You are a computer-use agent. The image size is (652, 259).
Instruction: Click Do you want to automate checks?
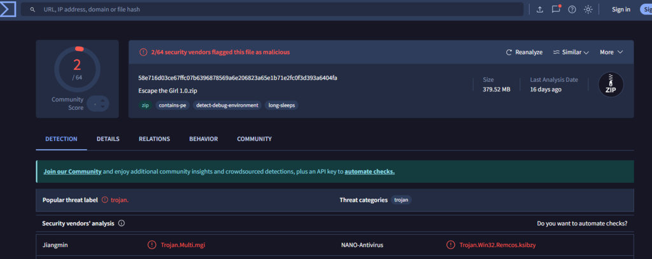(582, 223)
